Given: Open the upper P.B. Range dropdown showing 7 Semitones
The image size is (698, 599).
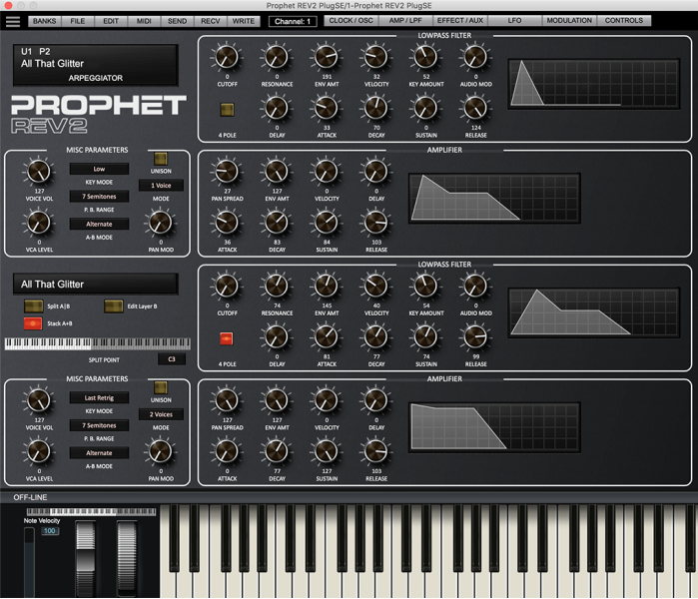Looking at the screenshot, I should pos(99,197).
